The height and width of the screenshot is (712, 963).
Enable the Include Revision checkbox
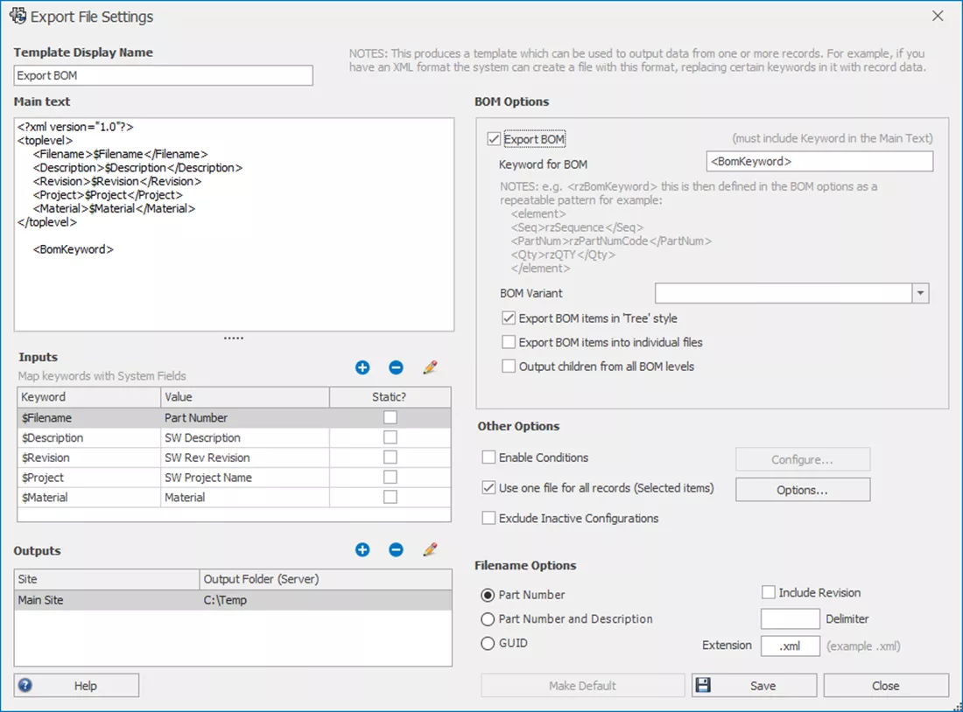769,593
